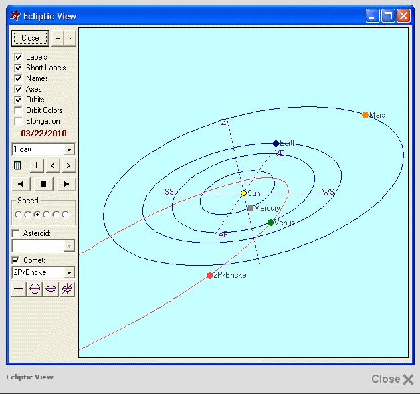Viewport: 420px width, 394px height.
Task: Select the second Speed radio button
Action: [28, 215]
